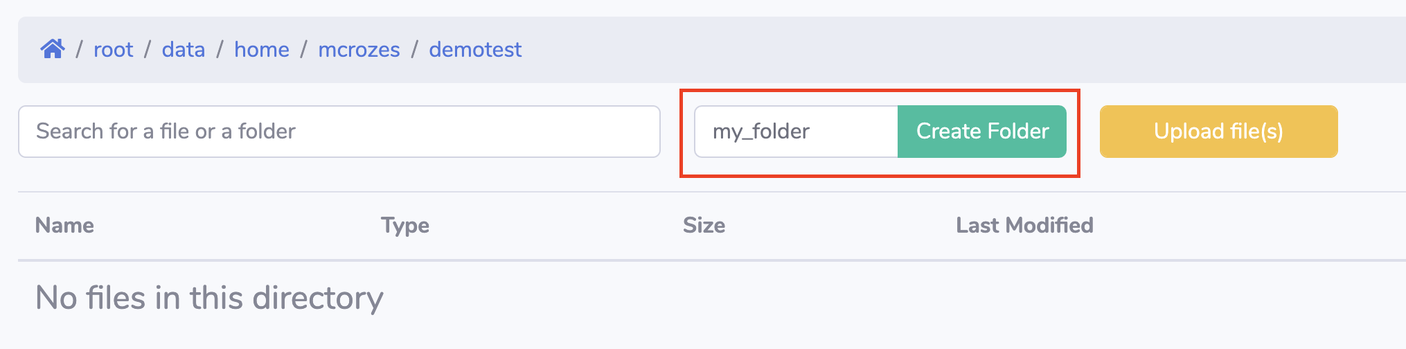Image resolution: width=1406 pixels, height=349 pixels.
Task: Navigate to the root directory link
Action: click(x=113, y=50)
